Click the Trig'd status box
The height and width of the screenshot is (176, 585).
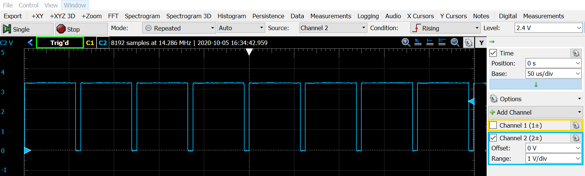(x=60, y=43)
